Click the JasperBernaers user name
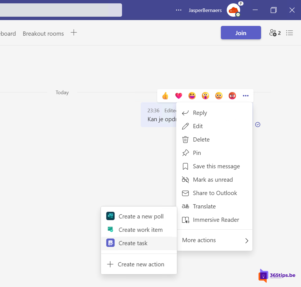The width and height of the screenshot is (301, 287). (x=205, y=10)
